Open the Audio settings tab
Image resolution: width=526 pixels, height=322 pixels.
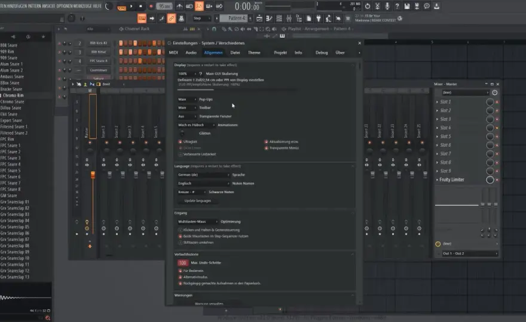191,52
